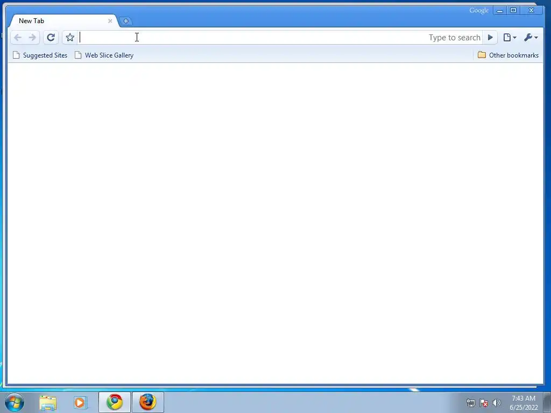Viewport: 551px width, 413px height.
Task: Bookmark this page with the star icon
Action: click(70, 38)
